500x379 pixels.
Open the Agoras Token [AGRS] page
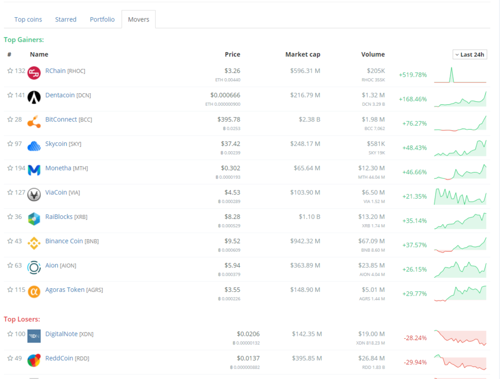pos(74,290)
